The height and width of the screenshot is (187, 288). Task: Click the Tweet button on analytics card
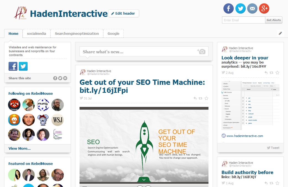tap(273, 148)
